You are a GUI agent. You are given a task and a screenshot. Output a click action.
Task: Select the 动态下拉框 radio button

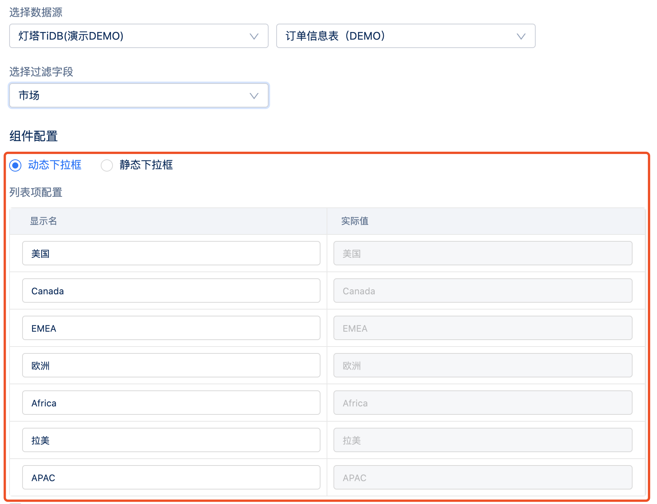point(16,165)
